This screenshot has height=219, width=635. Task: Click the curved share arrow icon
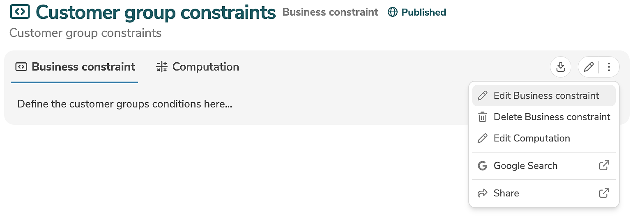pyautogui.click(x=483, y=193)
